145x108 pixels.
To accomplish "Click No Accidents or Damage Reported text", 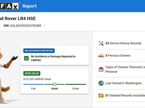I will (53, 58).
